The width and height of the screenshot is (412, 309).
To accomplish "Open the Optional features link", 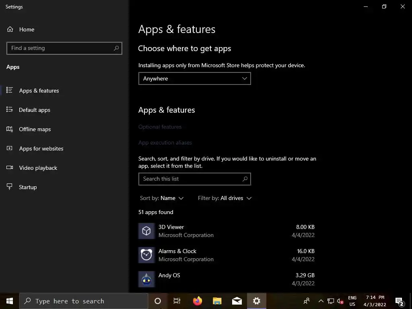I will point(160,127).
